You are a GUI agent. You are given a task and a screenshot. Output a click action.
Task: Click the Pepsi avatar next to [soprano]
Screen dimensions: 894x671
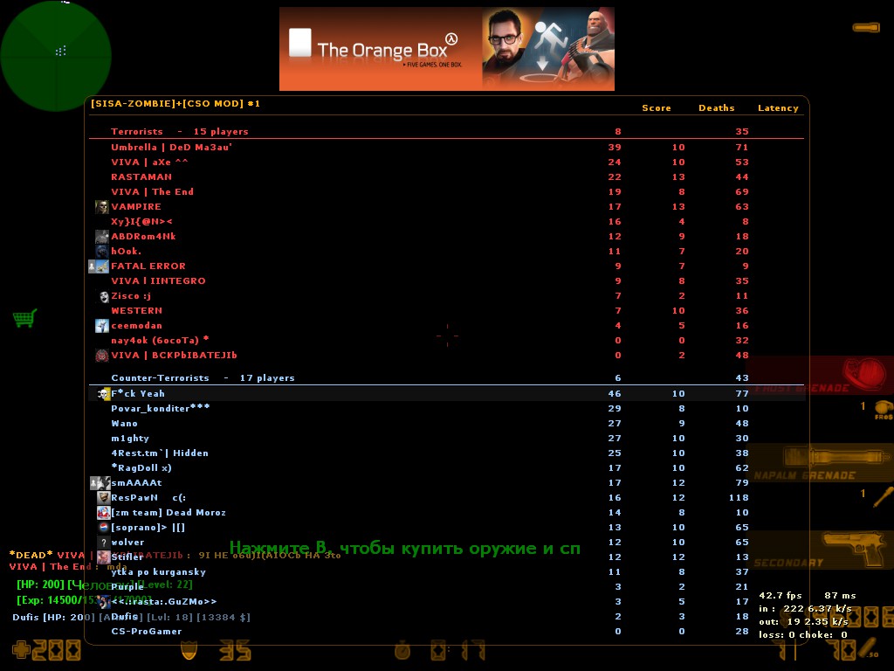click(x=103, y=528)
